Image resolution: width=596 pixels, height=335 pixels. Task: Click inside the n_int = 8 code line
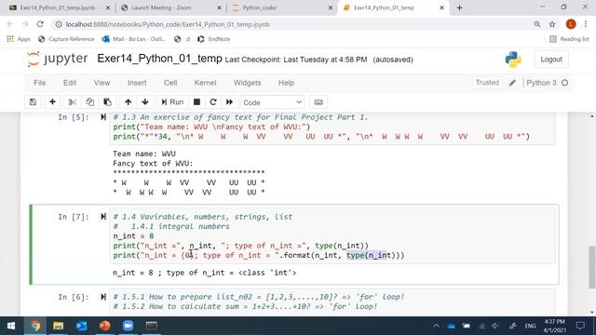[133, 235]
